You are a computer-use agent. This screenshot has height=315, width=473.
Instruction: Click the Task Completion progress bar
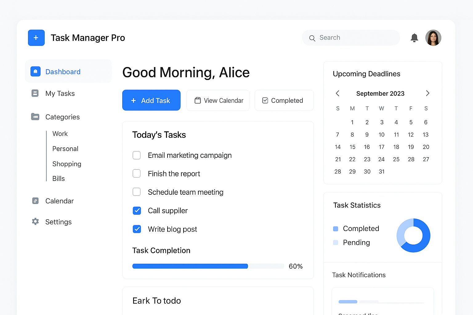208,266
